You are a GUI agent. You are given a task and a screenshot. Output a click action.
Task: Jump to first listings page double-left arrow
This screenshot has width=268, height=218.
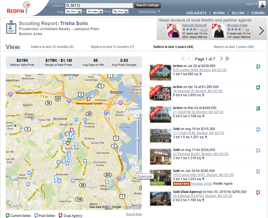(x=183, y=59)
